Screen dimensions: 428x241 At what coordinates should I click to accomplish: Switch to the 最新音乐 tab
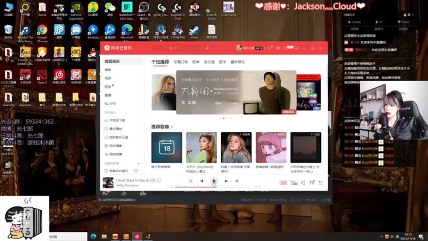[x=238, y=62]
